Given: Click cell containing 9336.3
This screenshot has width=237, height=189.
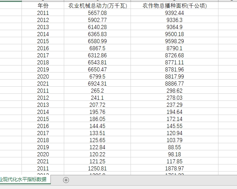Looking at the screenshot, I should tap(174, 20).
